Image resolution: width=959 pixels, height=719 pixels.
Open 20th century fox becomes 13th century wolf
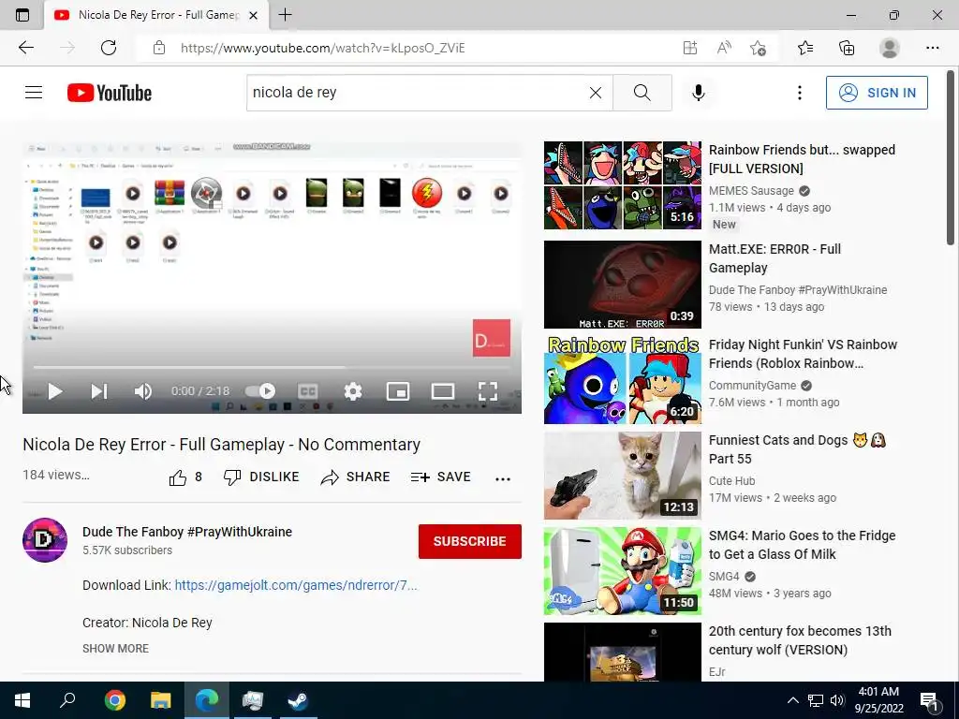800,640
